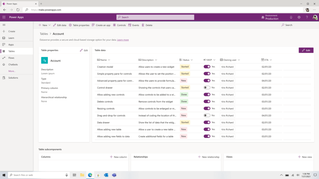Click the Edit button on Table data
The height and width of the screenshot is (179, 319).
point(306,50)
